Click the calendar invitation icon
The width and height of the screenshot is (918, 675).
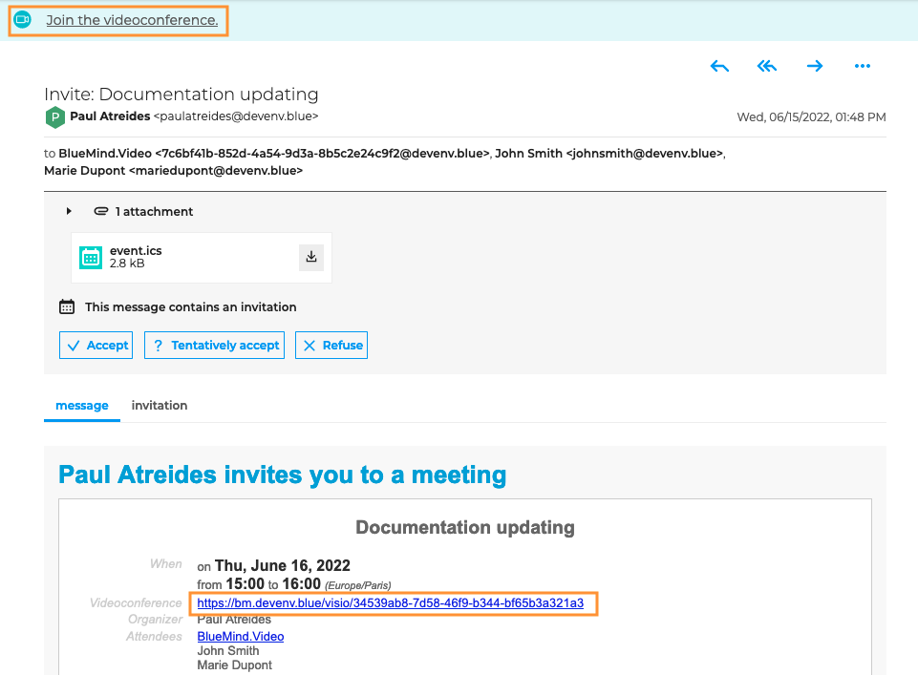(x=67, y=307)
